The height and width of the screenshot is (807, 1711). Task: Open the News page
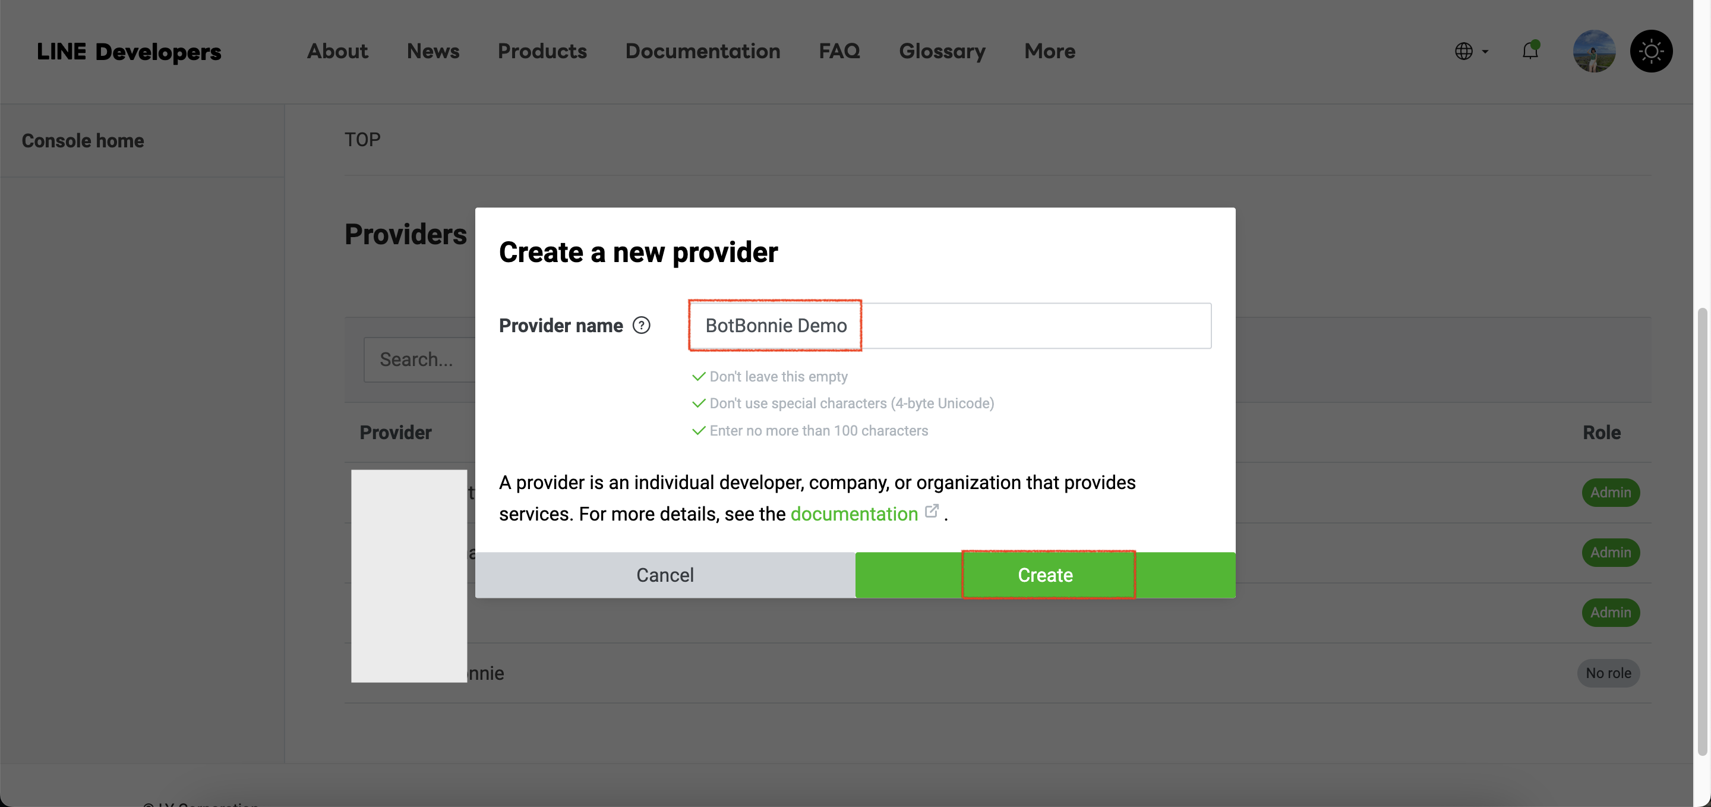(x=433, y=51)
